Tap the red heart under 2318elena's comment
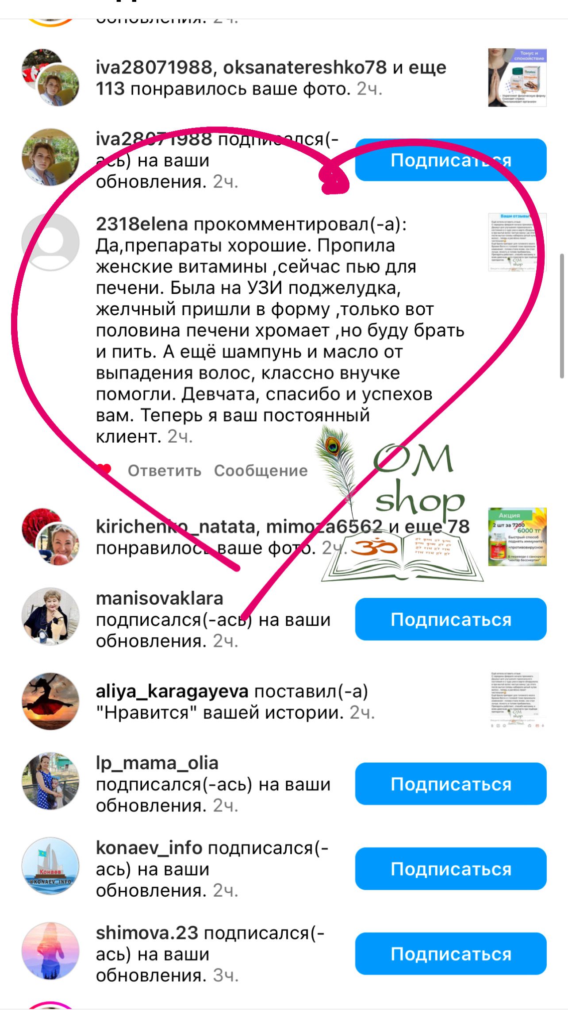This screenshot has height=1010, width=568. pyautogui.click(x=104, y=470)
